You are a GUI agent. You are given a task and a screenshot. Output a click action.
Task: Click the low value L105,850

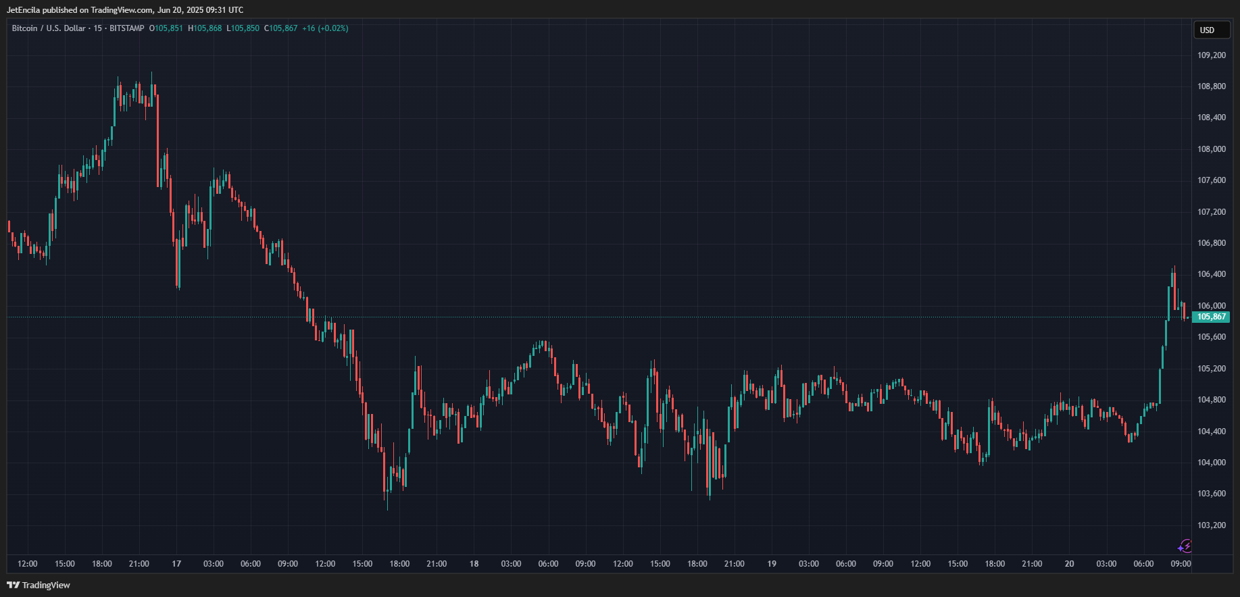pos(243,28)
